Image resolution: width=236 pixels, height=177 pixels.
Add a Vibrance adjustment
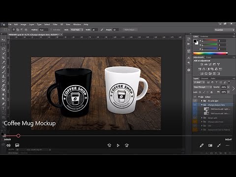[x=218, y=64]
